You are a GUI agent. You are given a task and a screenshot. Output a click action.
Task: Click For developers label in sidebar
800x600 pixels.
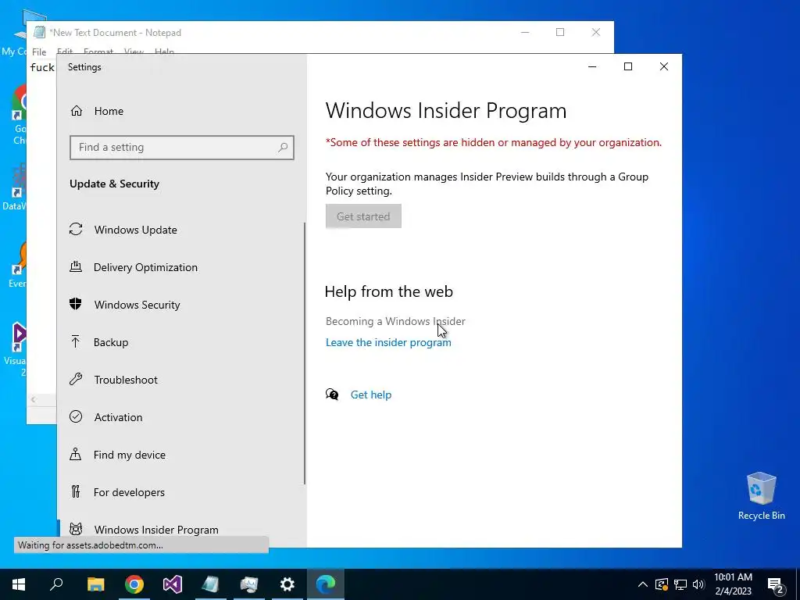tap(129, 492)
